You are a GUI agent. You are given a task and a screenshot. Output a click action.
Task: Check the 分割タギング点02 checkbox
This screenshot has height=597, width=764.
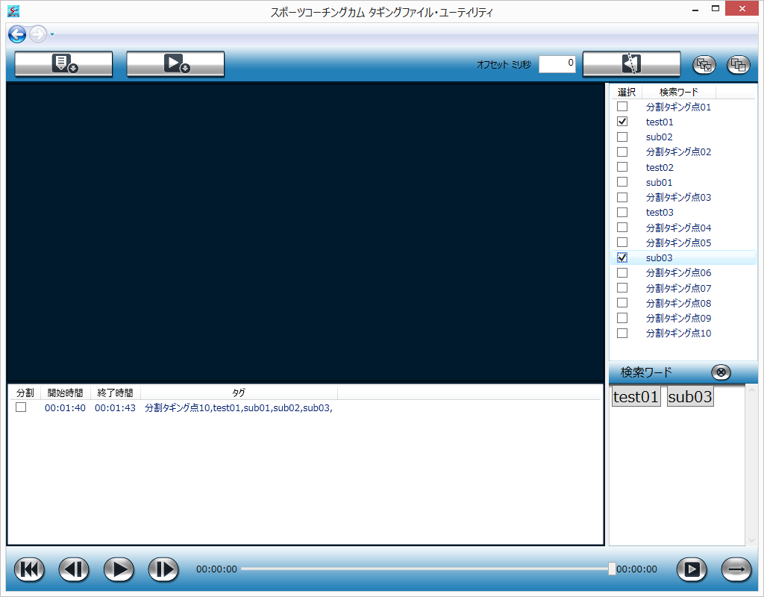(622, 152)
